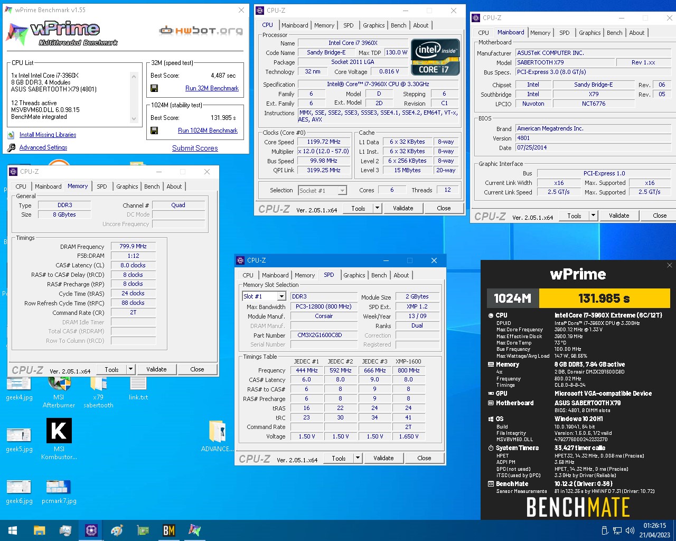Image resolution: width=676 pixels, height=541 pixels.
Task: Switch to SPD tab in CPU-Z Memory window
Action: 102,186
